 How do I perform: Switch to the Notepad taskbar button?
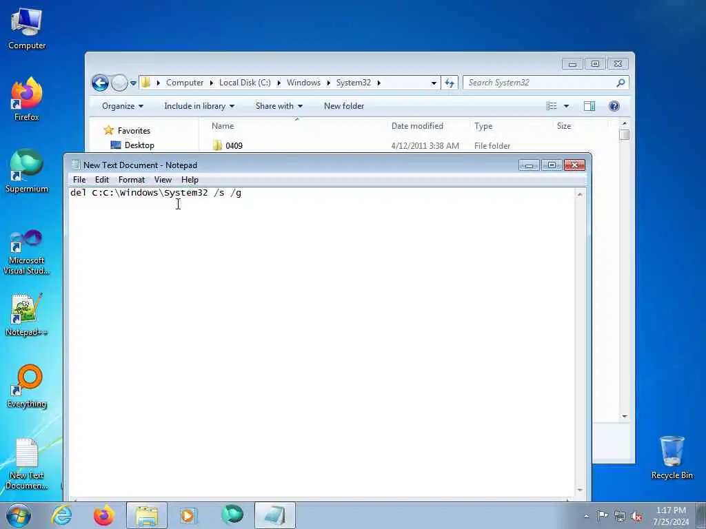(x=274, y=515)
